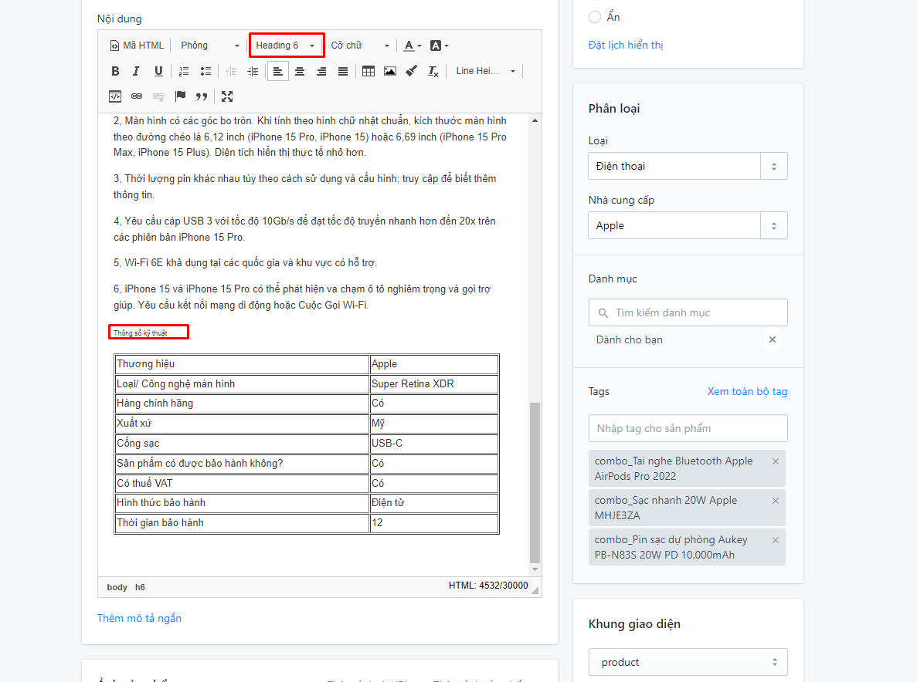Click the USB-C table cell
Screen dimensions: 917x682
(x=434, y=443)
